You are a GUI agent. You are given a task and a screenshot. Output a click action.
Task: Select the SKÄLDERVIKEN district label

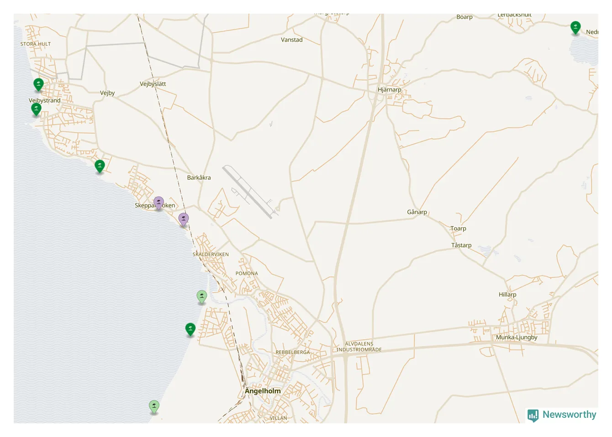pos(211,255)
